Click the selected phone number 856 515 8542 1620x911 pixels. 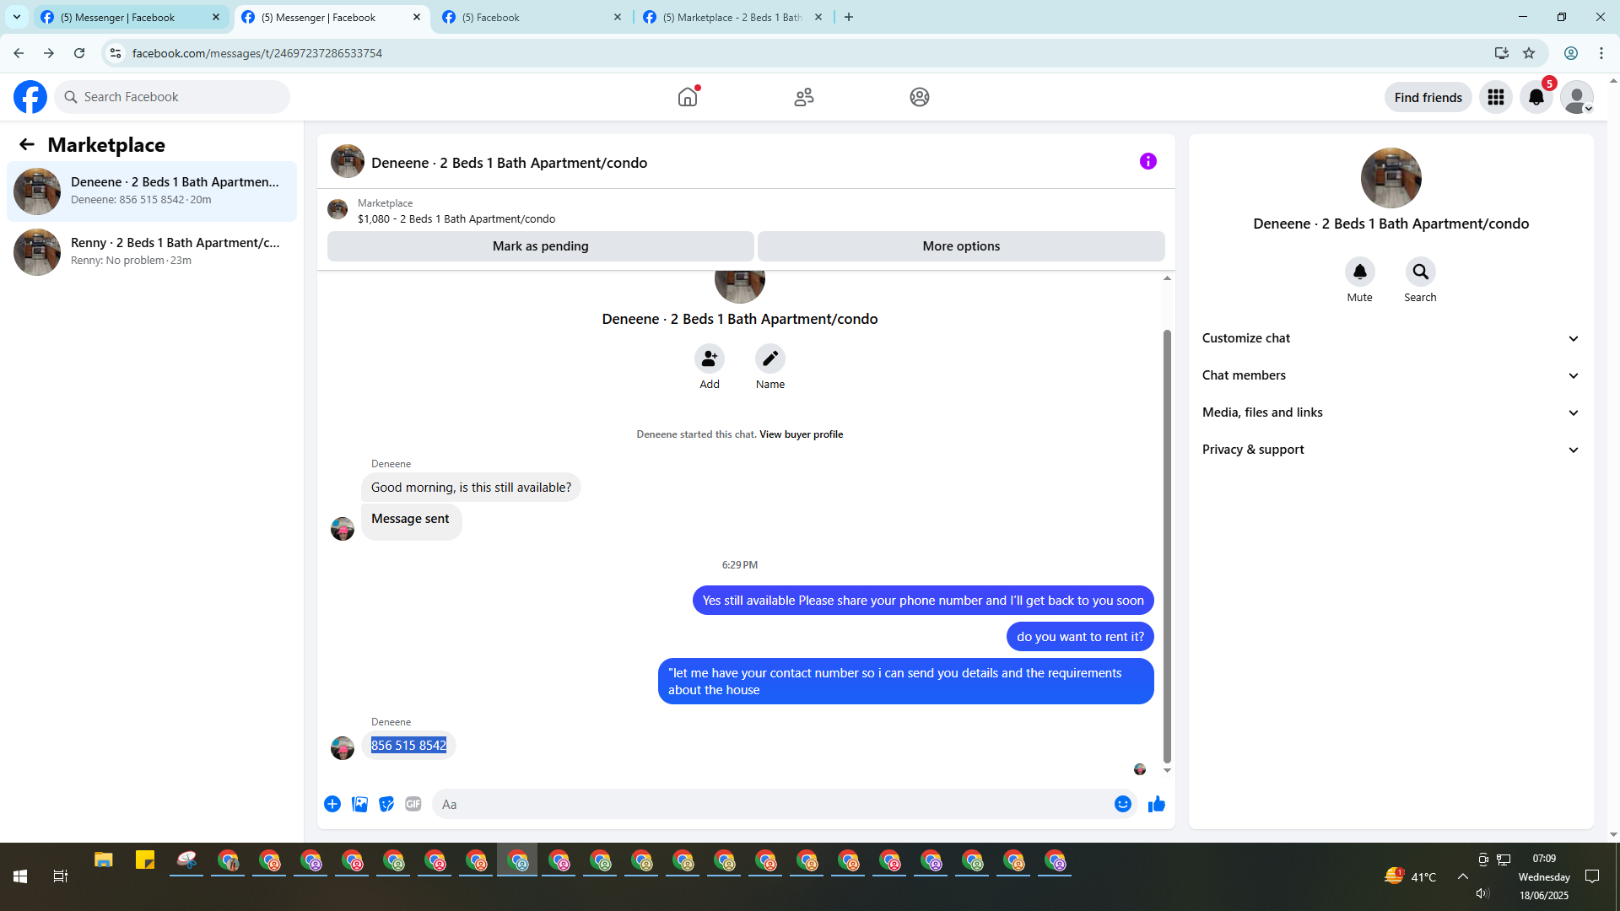(x=408, y=746)
